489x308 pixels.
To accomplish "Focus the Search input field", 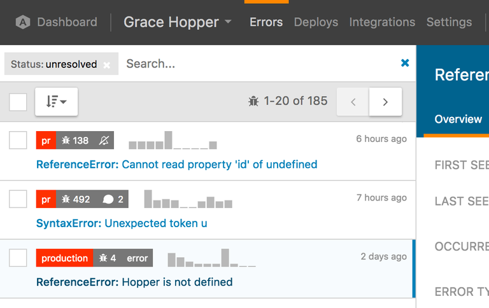I will point(259,64).
